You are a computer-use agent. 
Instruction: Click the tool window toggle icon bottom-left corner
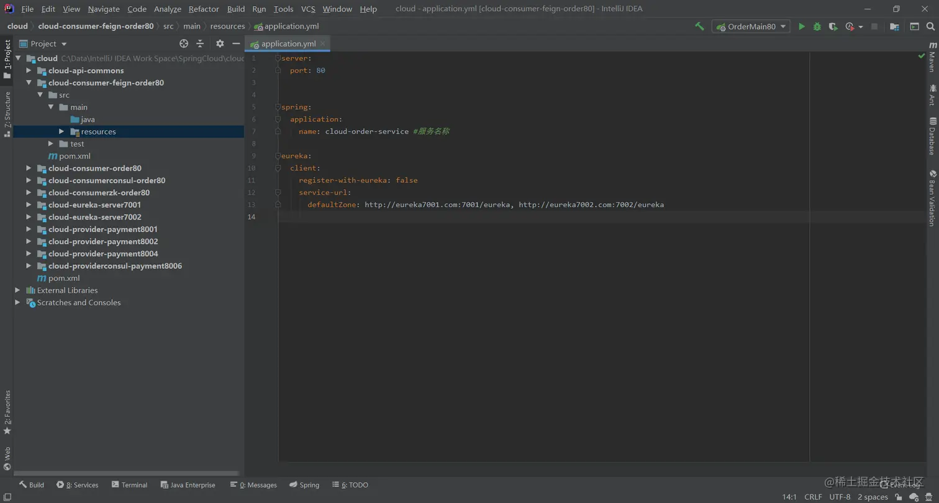[x=6, y=497]
